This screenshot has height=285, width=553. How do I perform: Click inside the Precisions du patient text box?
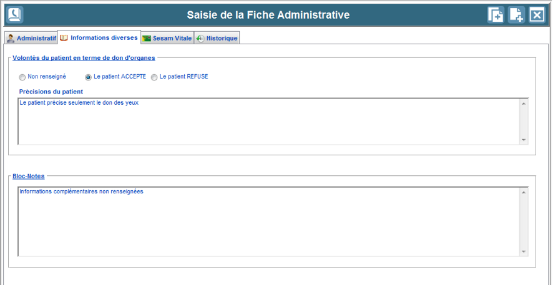coord(268,122)
